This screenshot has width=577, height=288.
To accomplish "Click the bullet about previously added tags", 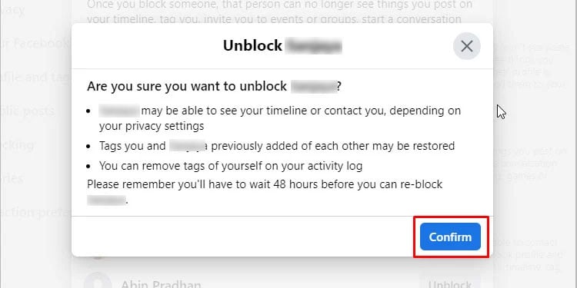I will [x=277, y=146].
